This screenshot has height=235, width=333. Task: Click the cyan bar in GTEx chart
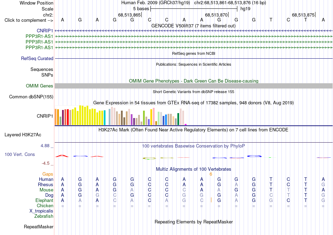pyautogui.click(x=105, y=117)
